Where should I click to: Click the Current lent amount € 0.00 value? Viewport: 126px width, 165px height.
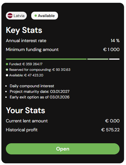112,121
